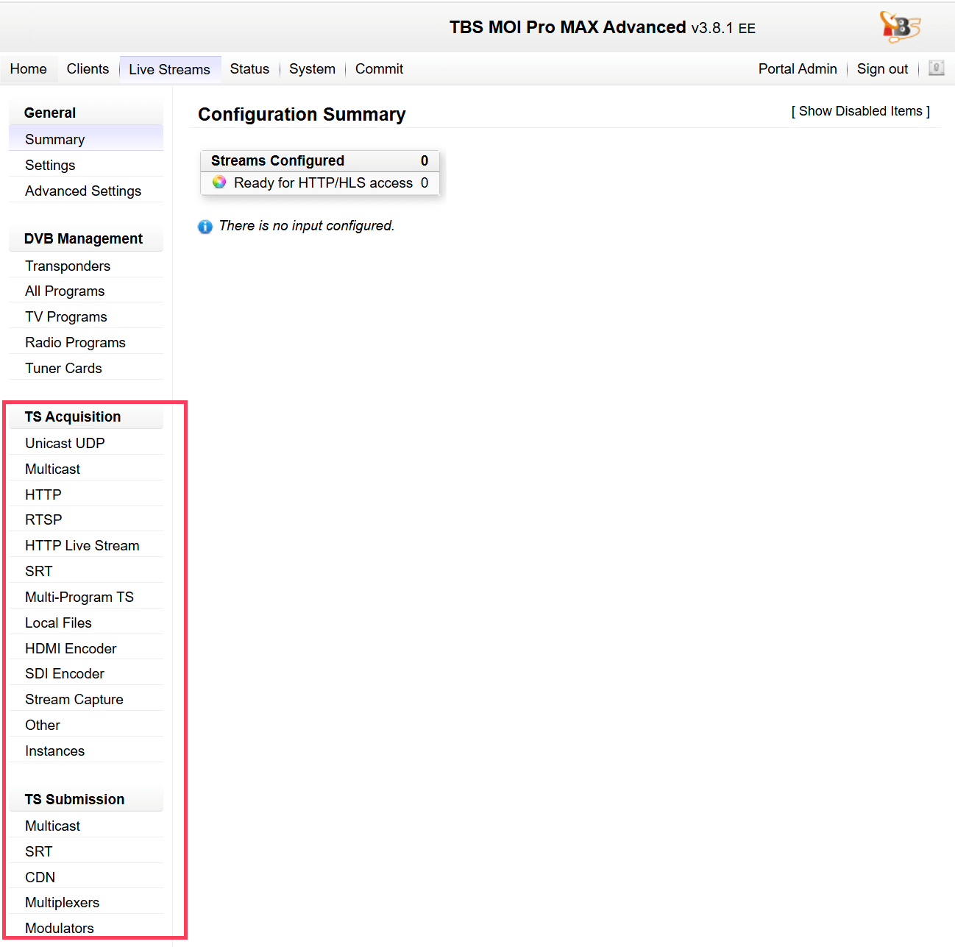Select Tuner Cards in the sidebar
This screenshot has width=955, height=947.
[63, 369]
